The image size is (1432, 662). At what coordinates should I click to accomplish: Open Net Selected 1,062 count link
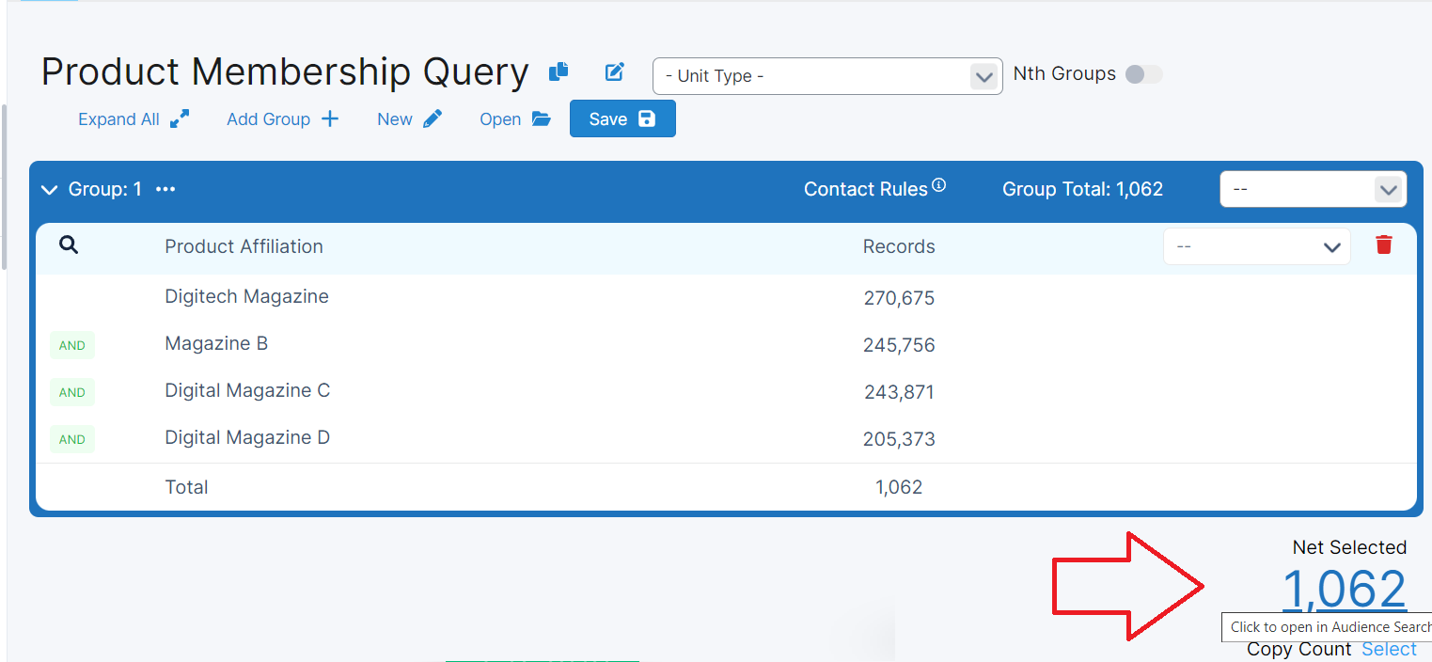pos(1344,589)
